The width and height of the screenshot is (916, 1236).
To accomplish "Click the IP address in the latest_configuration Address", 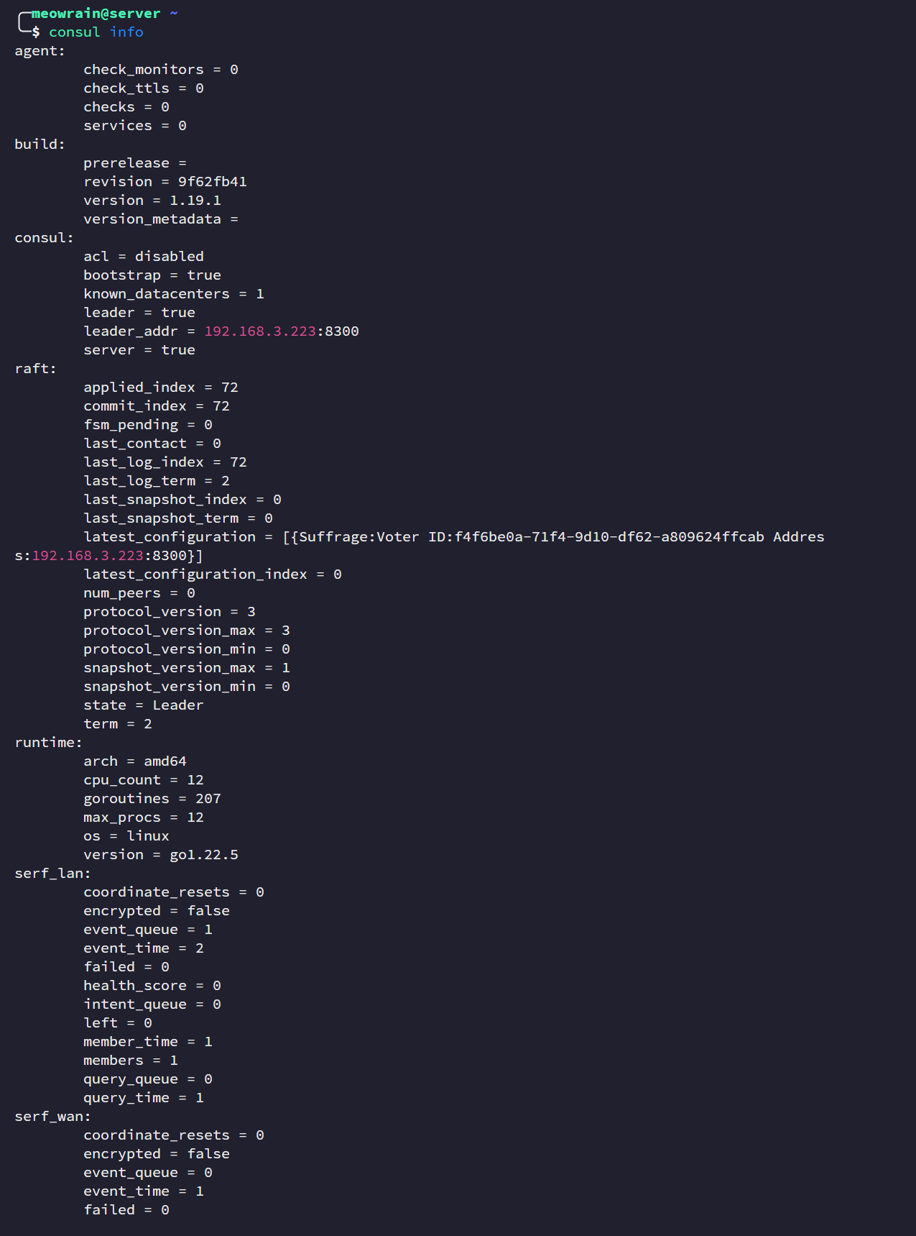I will (x=88, y=556).
